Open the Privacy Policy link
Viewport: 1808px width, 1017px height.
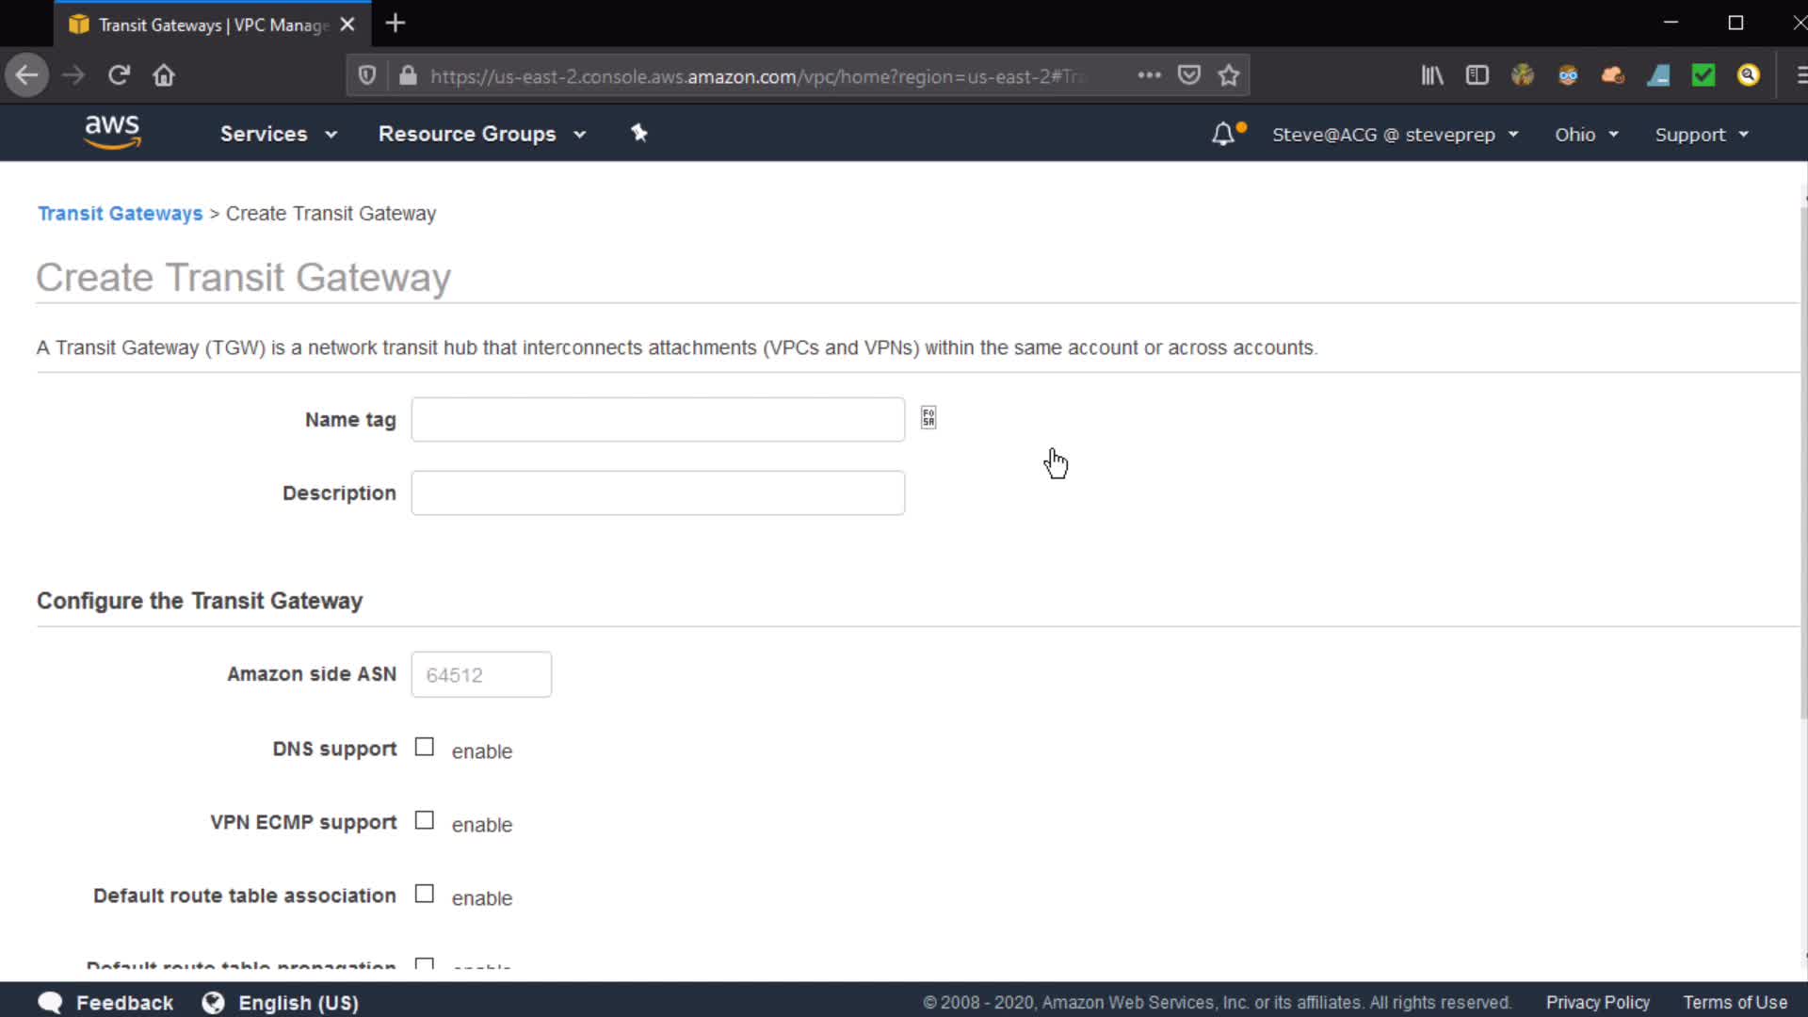(1597, 1002)
